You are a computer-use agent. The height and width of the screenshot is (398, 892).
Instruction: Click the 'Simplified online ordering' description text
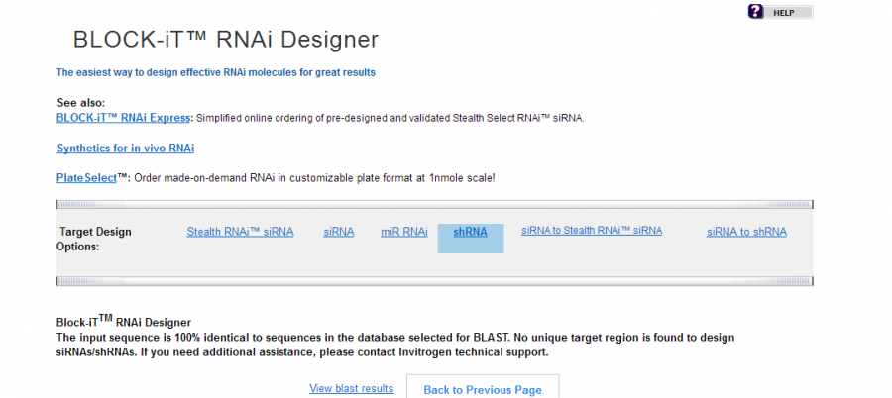pyautogui.click(x=390, y=118)
